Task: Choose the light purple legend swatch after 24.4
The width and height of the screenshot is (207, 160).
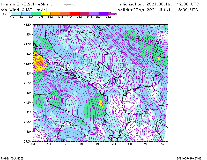Action: tap(94, 14)
